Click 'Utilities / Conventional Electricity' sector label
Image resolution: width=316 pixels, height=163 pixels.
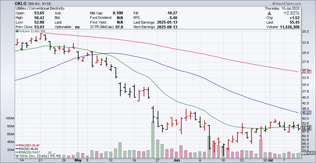coord(40,9)
